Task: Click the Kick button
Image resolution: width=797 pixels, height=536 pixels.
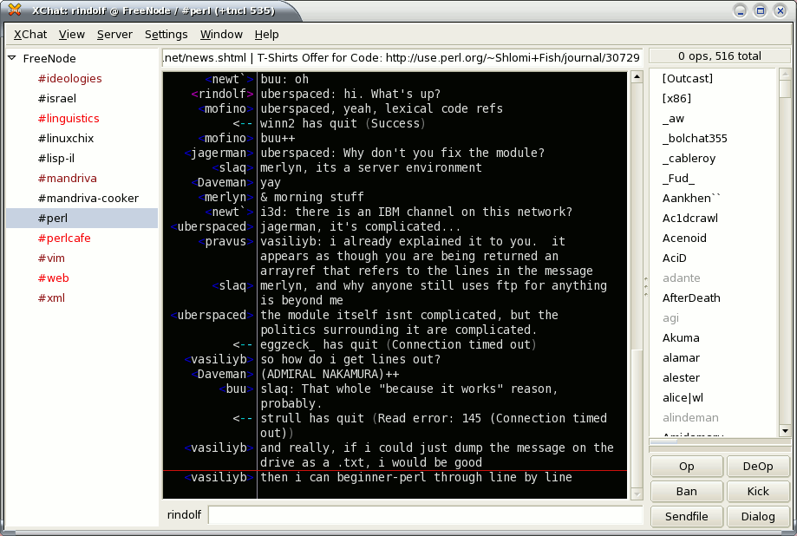Action: pyautogui.click(x=758, y=491)
